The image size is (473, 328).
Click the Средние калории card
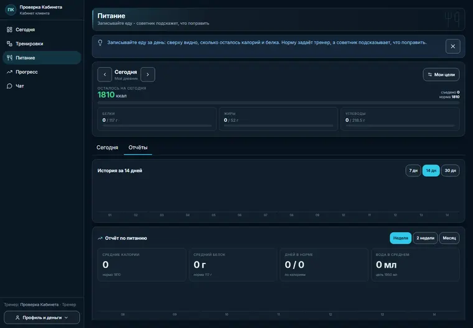(142, 265)
